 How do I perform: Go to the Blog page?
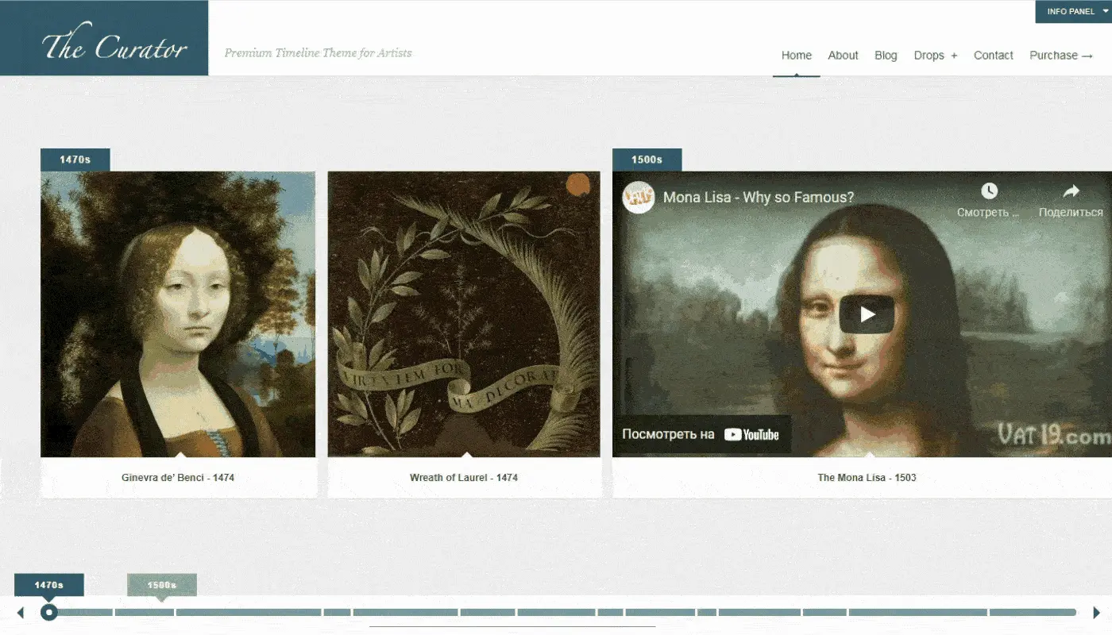886,55
